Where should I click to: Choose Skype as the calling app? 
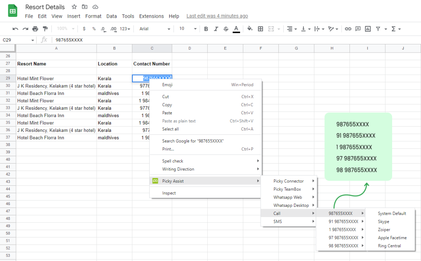point(390,222)
